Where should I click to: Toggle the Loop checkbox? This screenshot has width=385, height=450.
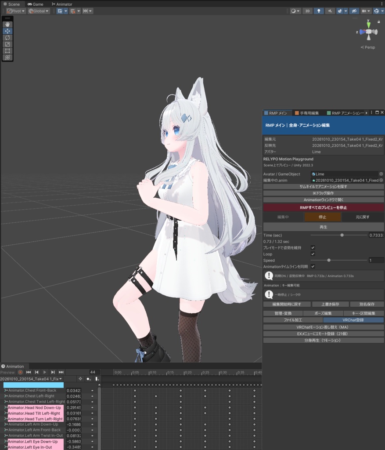click(313, 254)
